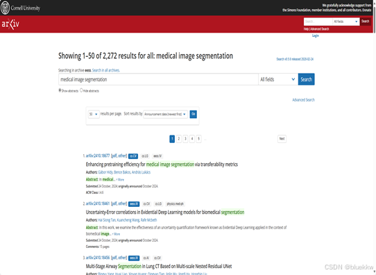This screenshot has height=275, width=376.
Task: Select current results page 1
Action: [172, 139]
